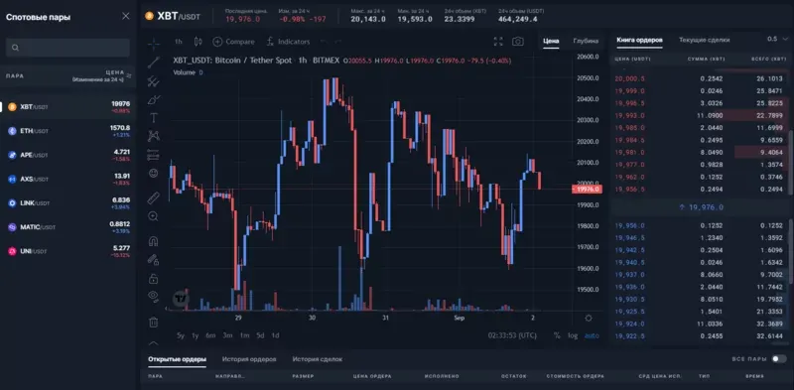Click bid price 19,956.0 in order book
The width and height of the screenshot is (794, 390).
(629, 226)
